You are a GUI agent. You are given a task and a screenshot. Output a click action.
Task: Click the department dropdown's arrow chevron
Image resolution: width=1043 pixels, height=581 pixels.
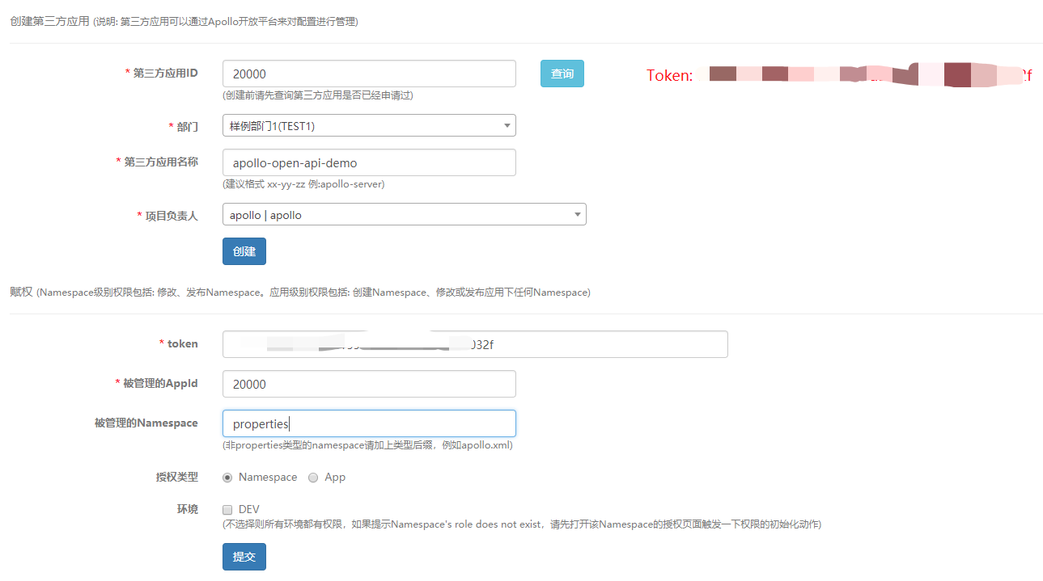point(507,124)
